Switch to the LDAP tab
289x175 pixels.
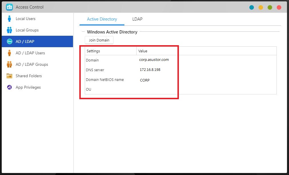pyautogui.click(x=137, y=19)
